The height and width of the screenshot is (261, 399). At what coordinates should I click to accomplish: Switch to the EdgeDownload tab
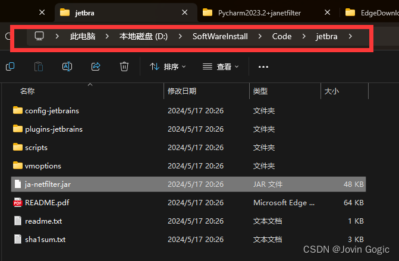(372, 12)
